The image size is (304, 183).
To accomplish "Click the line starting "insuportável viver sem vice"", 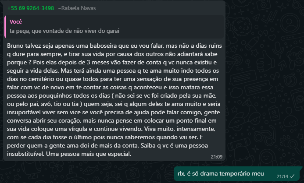I will point(114,113).
